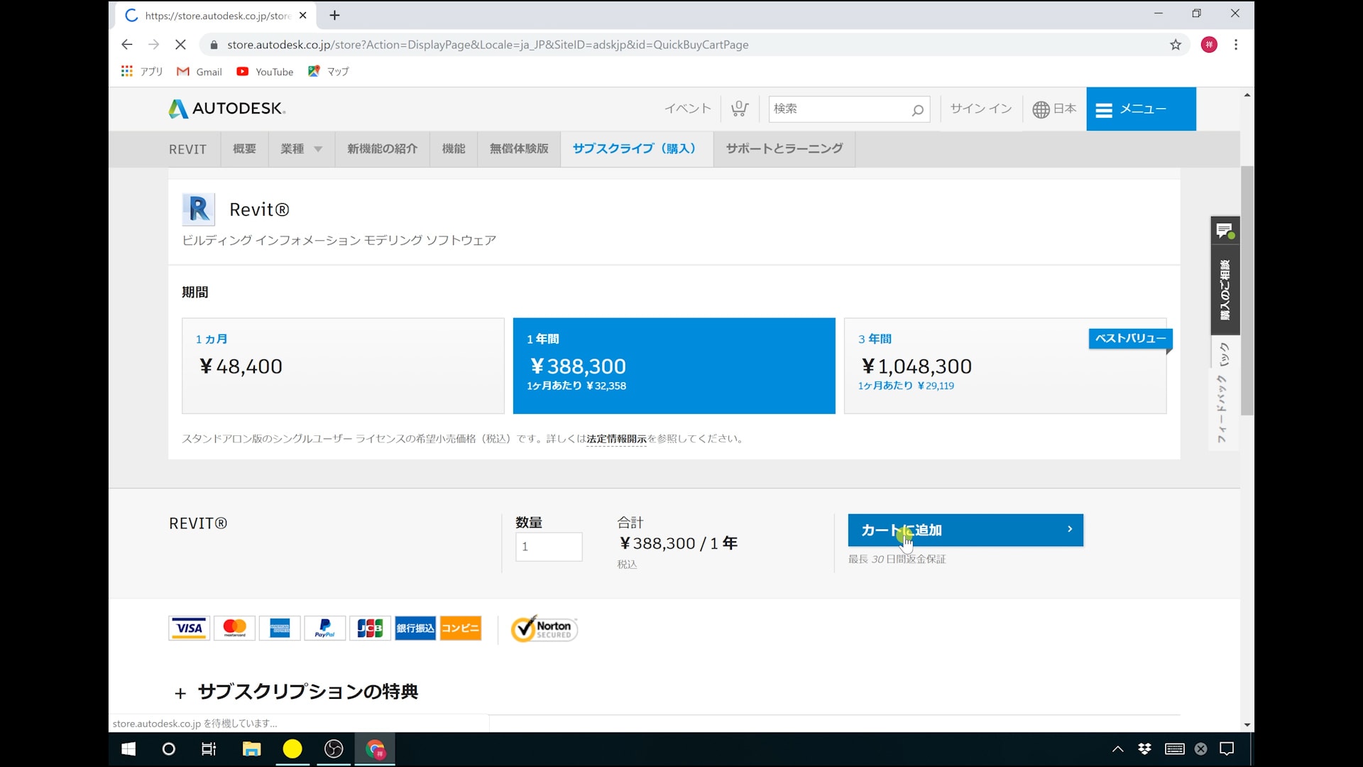Open the サポートとラーニング tab
This screenshot has width=1363, height=767.
click(x=784, y=149)
